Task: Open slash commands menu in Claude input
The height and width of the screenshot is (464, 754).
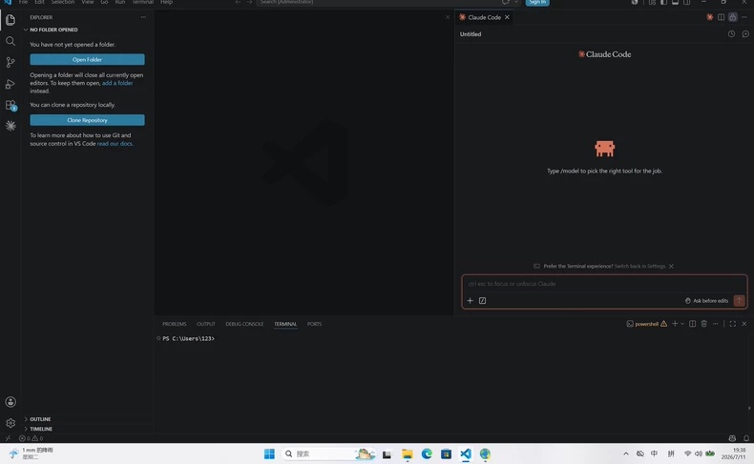Action: click(482, 301)
